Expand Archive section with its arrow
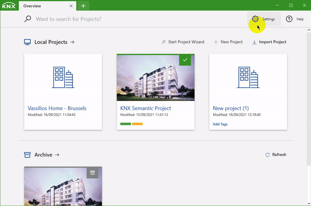This screenshot has width=311, height=206. 57,155
